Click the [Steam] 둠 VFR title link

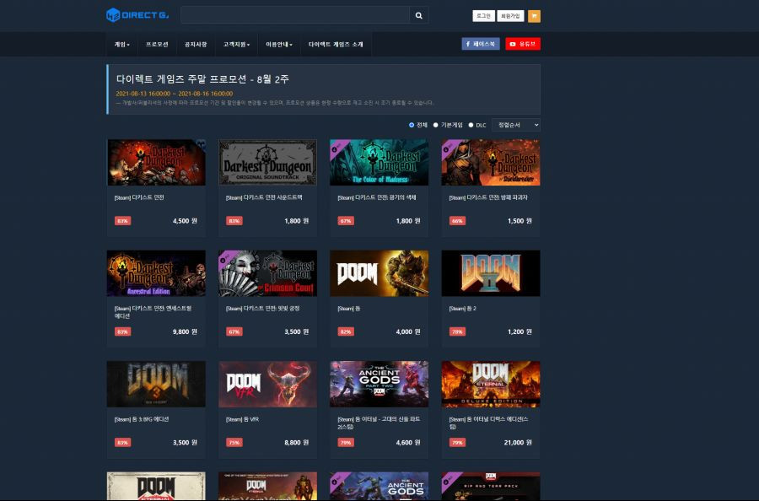click(242, 419)
